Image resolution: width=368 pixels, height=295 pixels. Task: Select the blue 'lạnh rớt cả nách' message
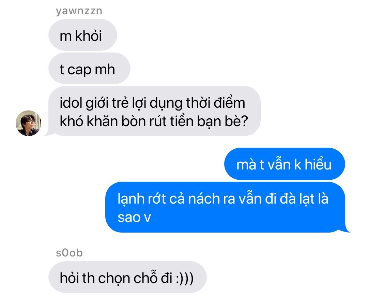point(227,207)
